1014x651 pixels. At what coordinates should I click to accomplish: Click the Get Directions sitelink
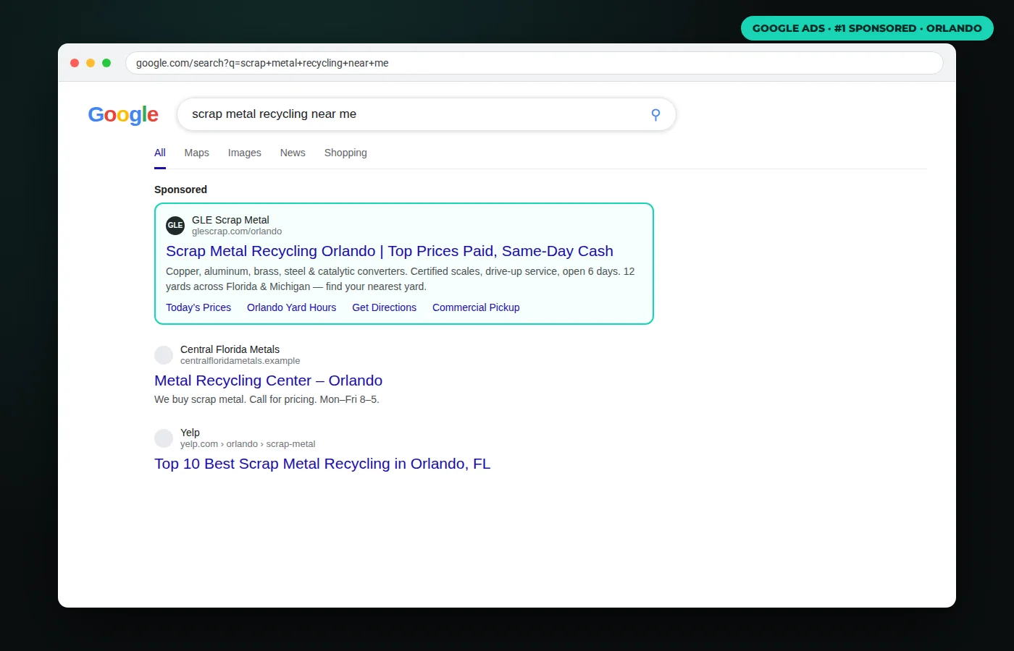[385, 307]
